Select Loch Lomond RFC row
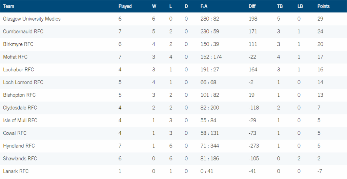 tap(173, 83)
